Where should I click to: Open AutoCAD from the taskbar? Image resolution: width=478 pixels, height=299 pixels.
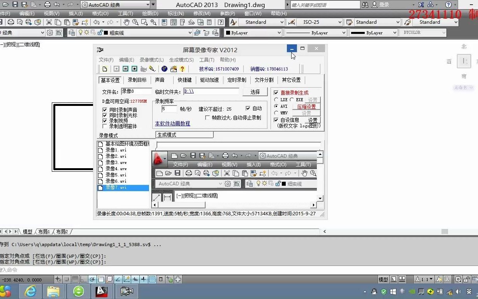point(102,291)
